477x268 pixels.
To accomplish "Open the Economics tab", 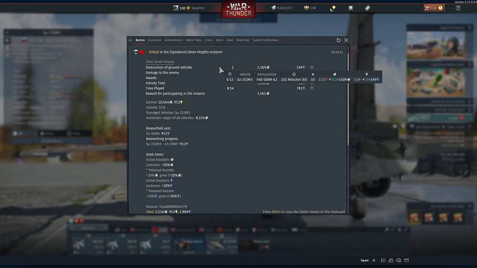I will pos(155,40).
